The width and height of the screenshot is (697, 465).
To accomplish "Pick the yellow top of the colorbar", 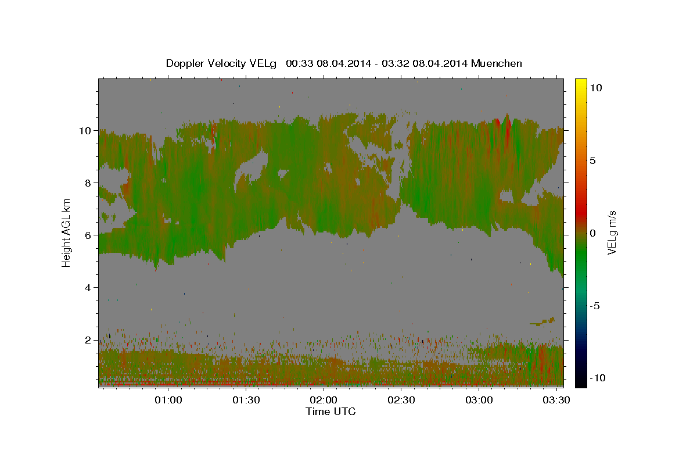I will [580, 83].
